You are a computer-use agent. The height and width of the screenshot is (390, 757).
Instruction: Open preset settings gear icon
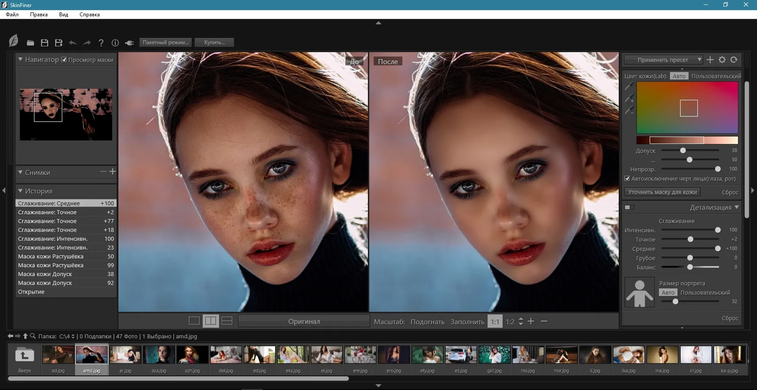[x=722, y=60]
